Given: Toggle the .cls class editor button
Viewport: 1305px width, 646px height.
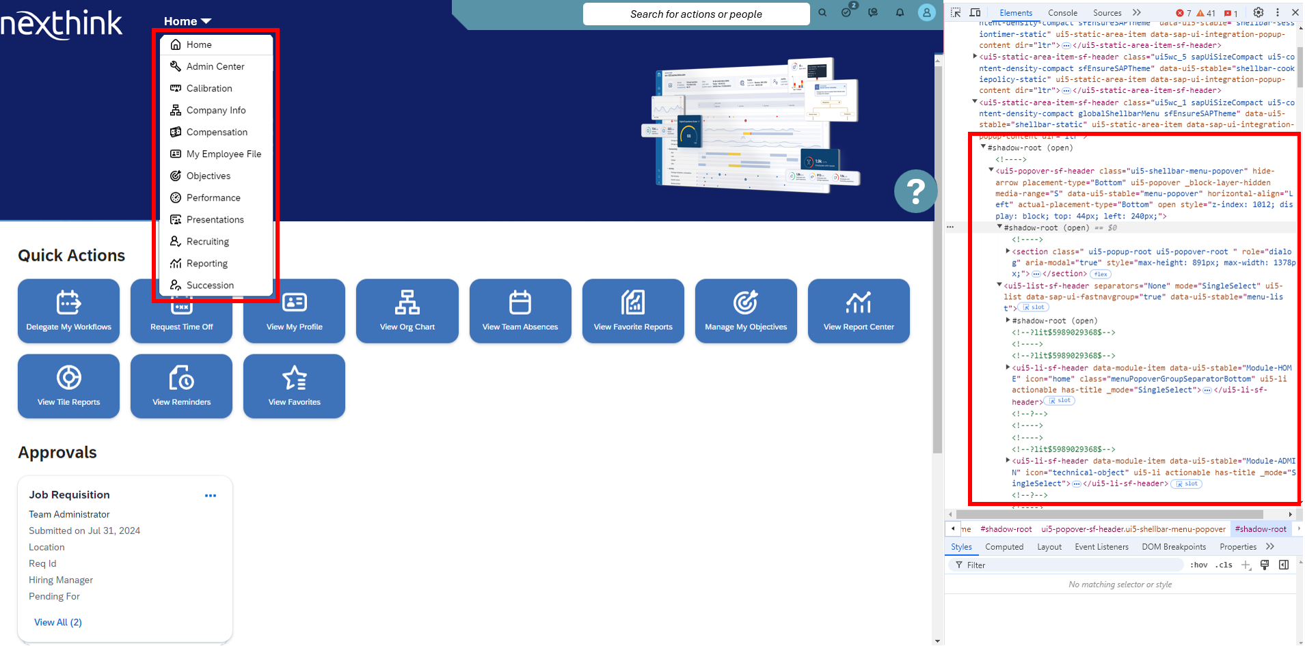Looking at the screenshot, I should tap(1224, 565).
